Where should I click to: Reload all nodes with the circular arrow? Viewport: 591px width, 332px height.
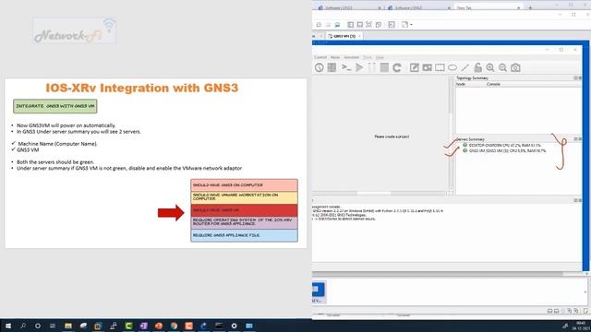397,67
